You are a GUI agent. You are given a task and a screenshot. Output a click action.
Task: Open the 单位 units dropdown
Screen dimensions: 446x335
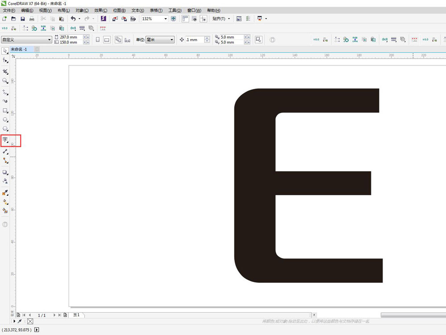pyautogui.click(x=172, y=40)
